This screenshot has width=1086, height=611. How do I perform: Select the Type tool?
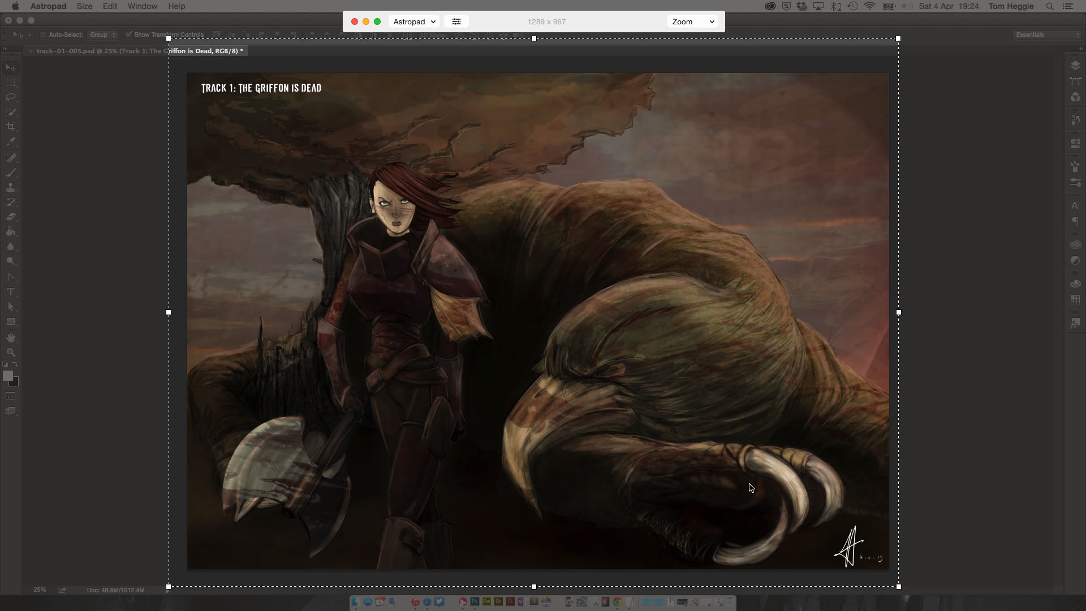11,292
